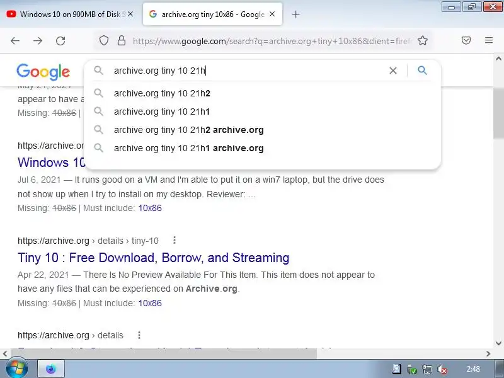The height and width of the screenshot is (378, 504).
Task: Open the tracking protection shield icon
Action: (103, 40)
